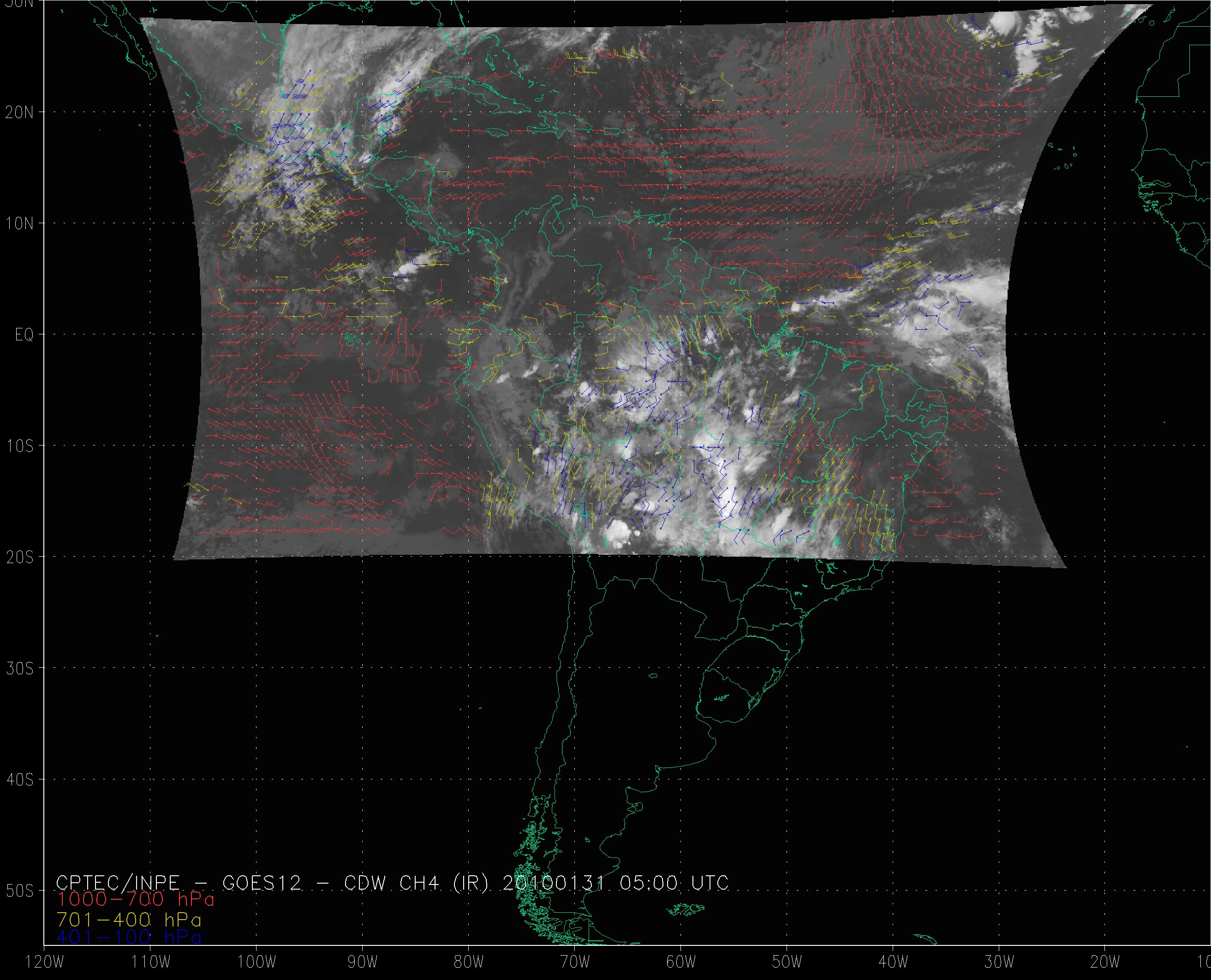Click the 120W longitude axis label

tap(44, 962)
